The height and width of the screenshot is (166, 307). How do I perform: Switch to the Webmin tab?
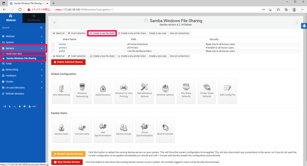pos(11,18)
